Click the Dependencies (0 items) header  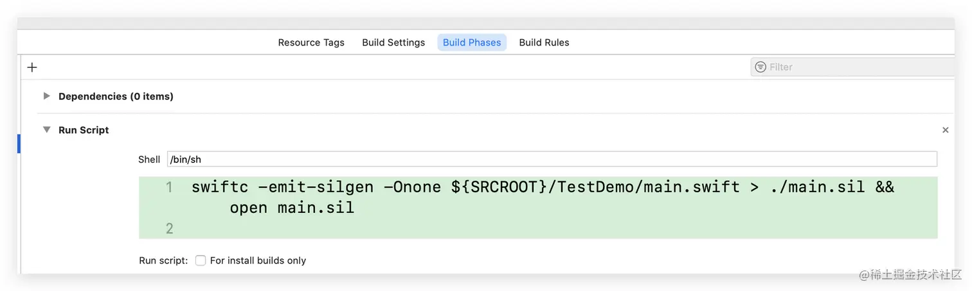tap(116, 96)
